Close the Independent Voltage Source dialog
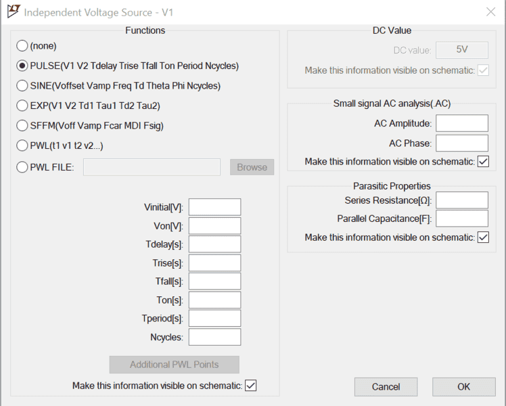506x406 pixels. (490, 12)
